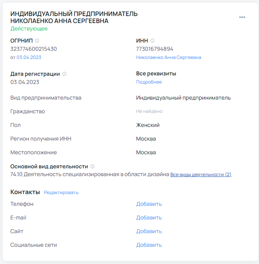Click the info icon beside ИНН

click(x=153, y=41)
